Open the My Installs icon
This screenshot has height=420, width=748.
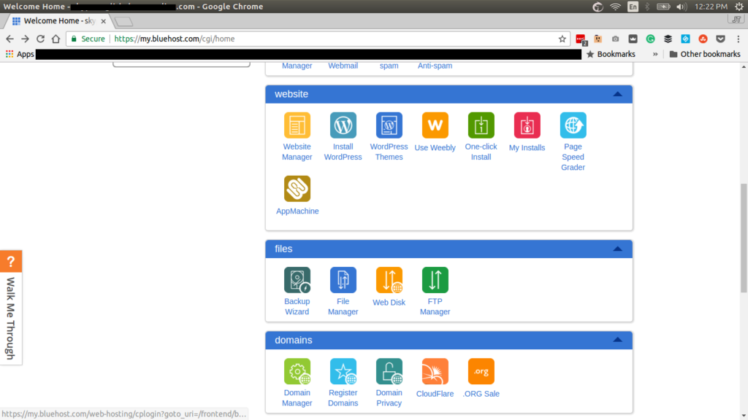527,125
